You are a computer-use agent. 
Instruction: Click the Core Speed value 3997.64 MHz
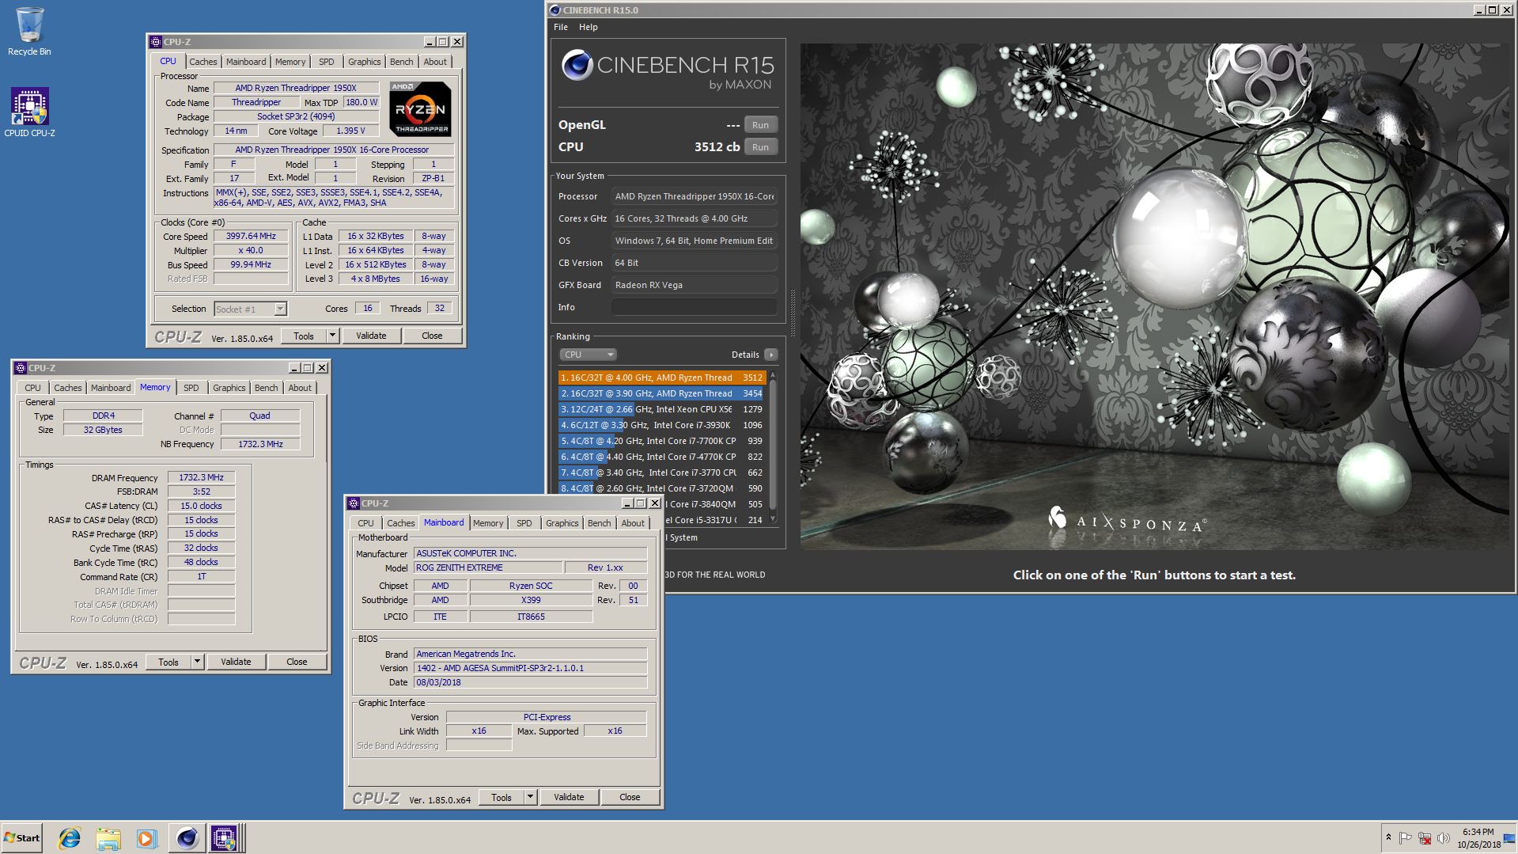pos(251,236)
